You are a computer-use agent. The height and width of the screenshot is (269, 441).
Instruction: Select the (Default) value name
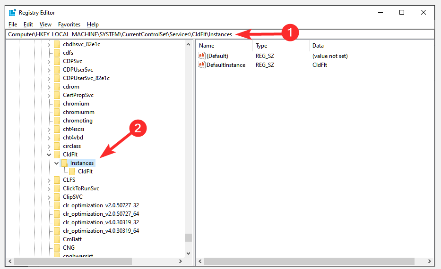pos(217,56)
